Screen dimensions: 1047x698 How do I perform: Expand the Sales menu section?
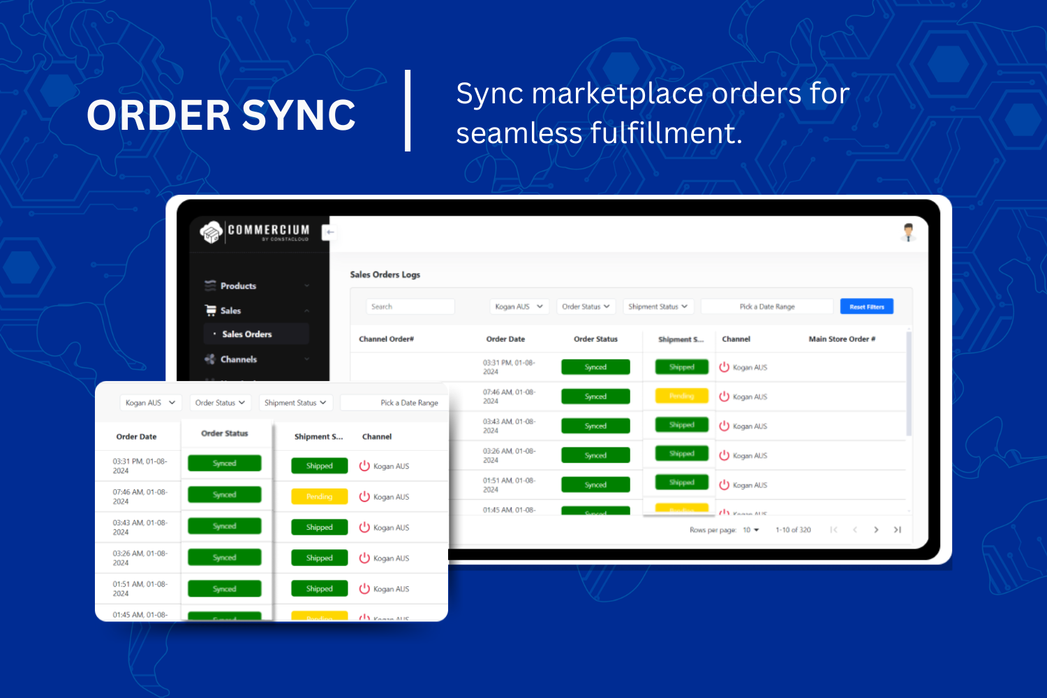pos(230,310)
